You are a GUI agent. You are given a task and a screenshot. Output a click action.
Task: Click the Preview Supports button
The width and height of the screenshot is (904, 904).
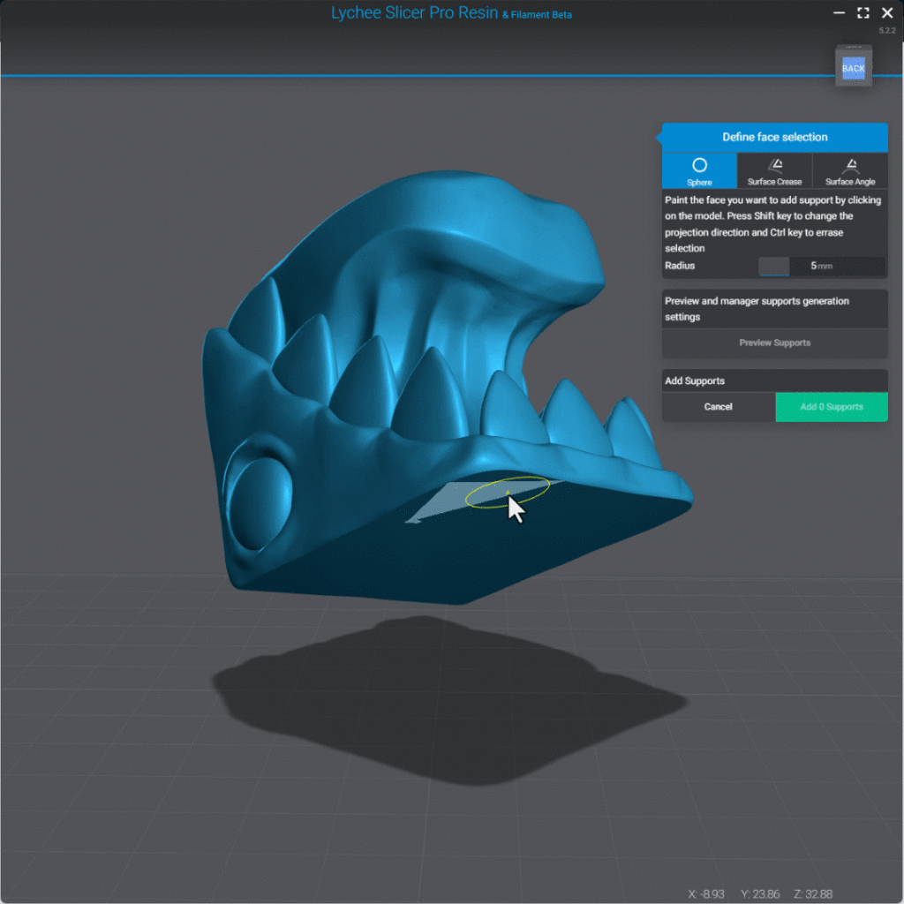774,343
